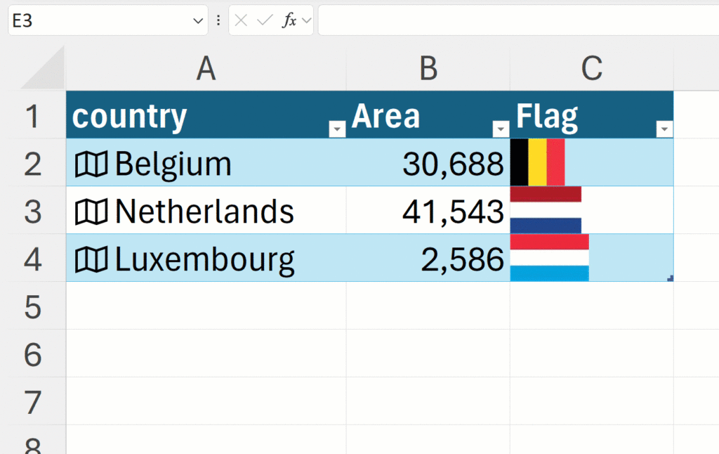Click the Netherlands flag image

point(546,210)
